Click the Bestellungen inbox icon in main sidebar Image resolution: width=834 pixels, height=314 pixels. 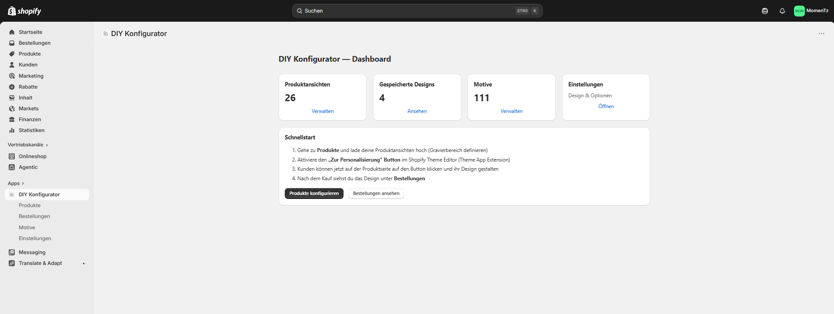click(x=12, y=43)
